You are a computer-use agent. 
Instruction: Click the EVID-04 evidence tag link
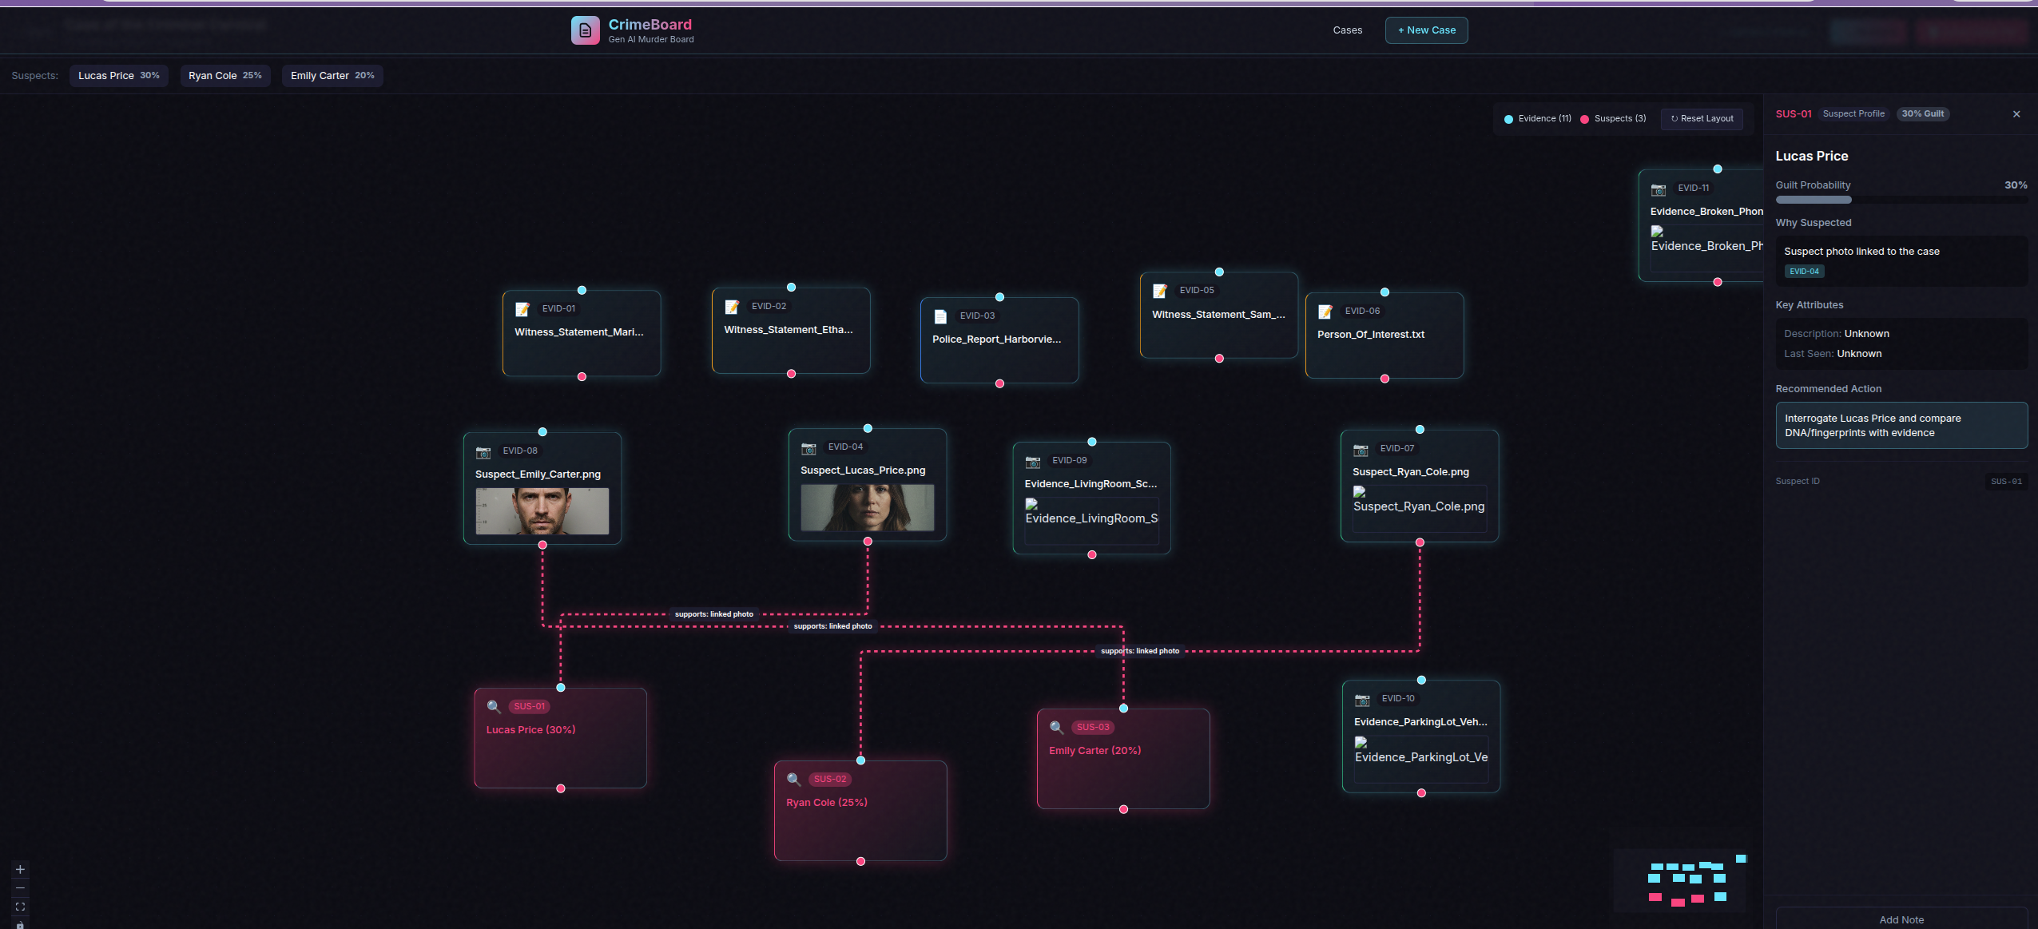pyautogui.click(x=1803, y=272)
